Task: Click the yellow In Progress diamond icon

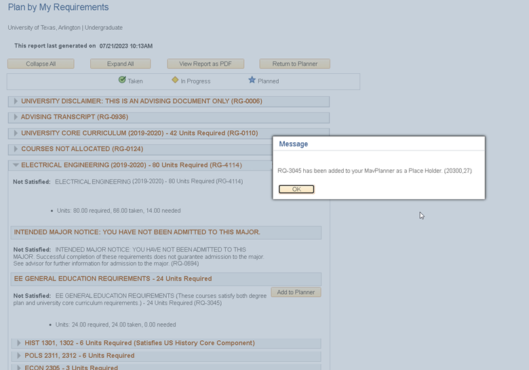Action: pyautogui.click(x=175, y=80)
